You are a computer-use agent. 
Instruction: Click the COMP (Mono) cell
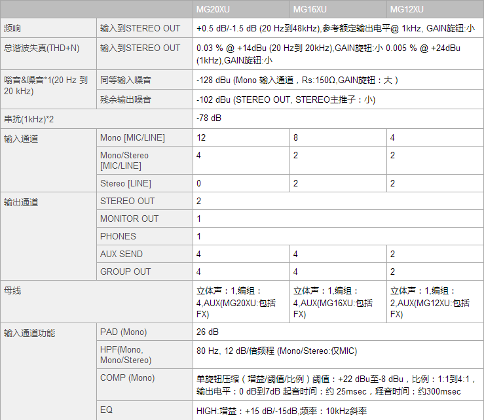click(x=127, y=377)
